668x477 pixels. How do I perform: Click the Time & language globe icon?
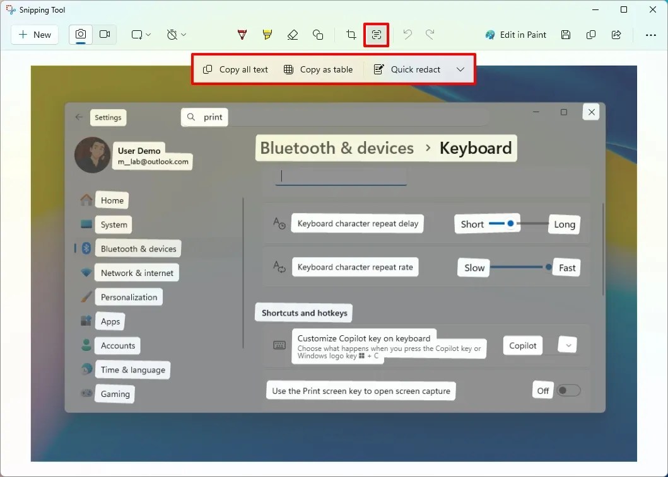(86, 369)
